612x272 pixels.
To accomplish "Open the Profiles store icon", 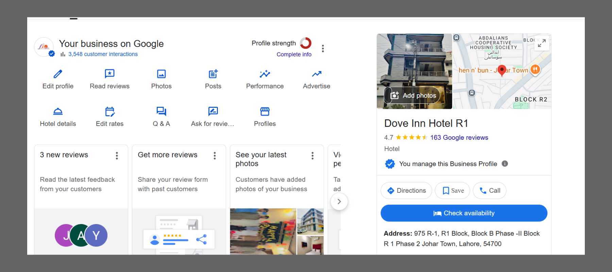I will point(265,112).
